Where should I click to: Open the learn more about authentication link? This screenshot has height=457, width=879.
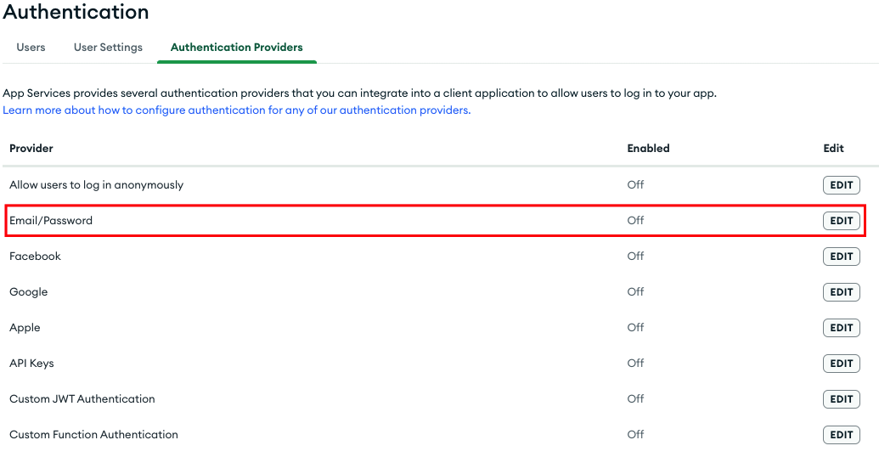click(x=237, y=110)
